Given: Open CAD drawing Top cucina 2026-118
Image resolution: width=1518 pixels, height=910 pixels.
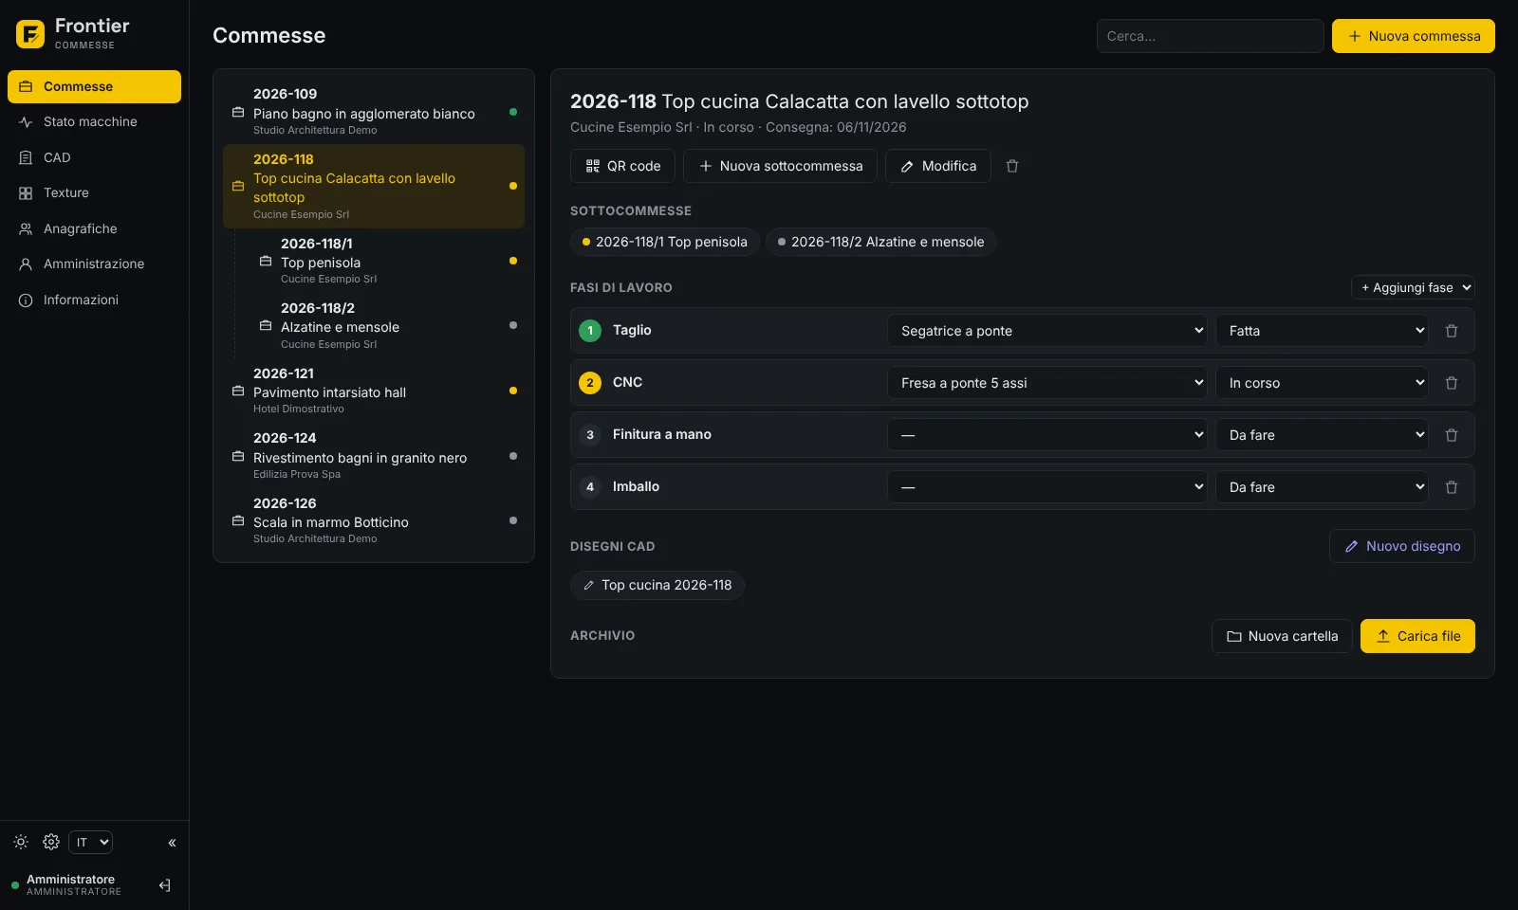Looking at the screenshot, I should pos(657,585).
